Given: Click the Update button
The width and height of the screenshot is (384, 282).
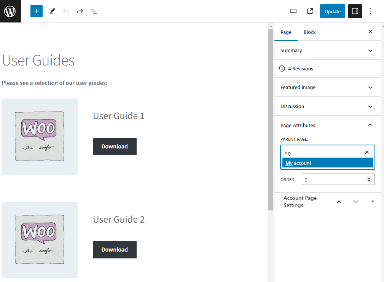Looking at the screenshot, I should (x=332, y=11).
